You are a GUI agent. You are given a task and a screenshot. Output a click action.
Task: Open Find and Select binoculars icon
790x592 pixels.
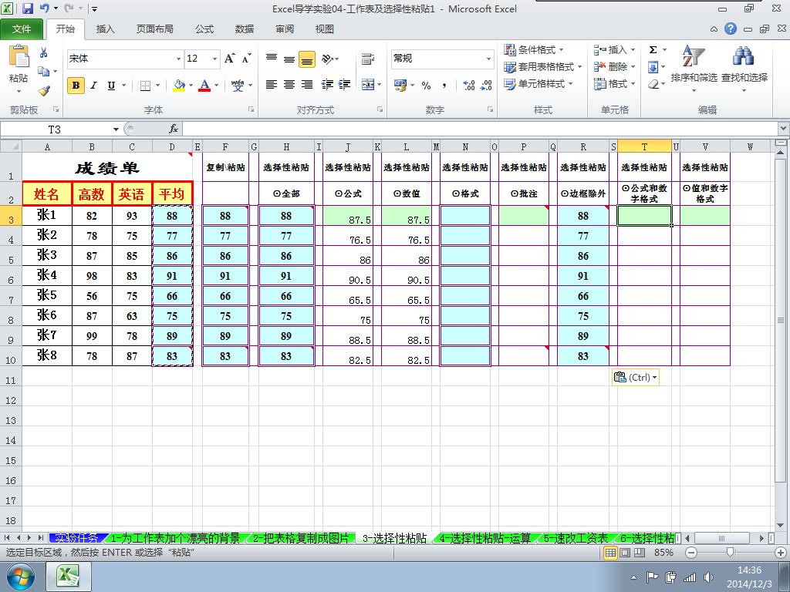[x=744, y=56]
